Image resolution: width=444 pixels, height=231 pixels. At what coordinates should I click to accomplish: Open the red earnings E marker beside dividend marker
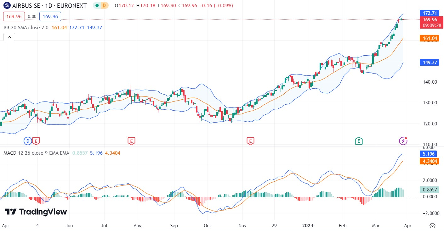pyautogui.click(x=36, y=141)
